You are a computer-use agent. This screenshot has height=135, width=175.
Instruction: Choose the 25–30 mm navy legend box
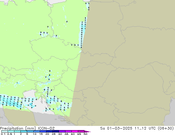[x=56, y=131]
